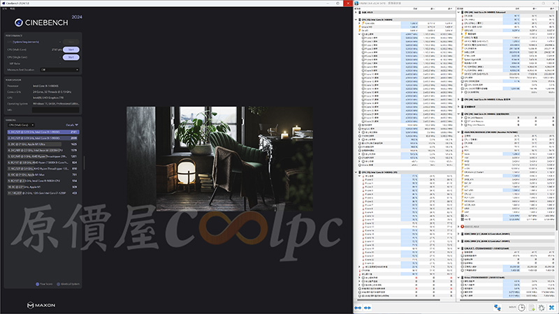Start the CPU Single Core benchmark
The image size is (559, 314).
pos(71,57)
